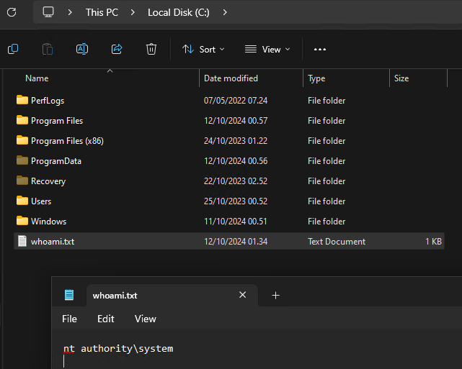Click inside Notepad text after 'nt authority\system'
462x369 pixels.
(174, 349)
